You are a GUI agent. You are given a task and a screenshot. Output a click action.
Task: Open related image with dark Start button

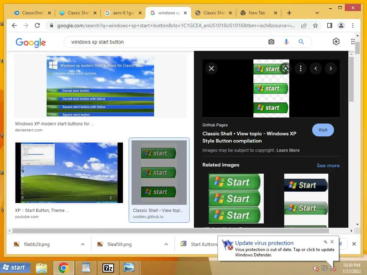(306, 200)
